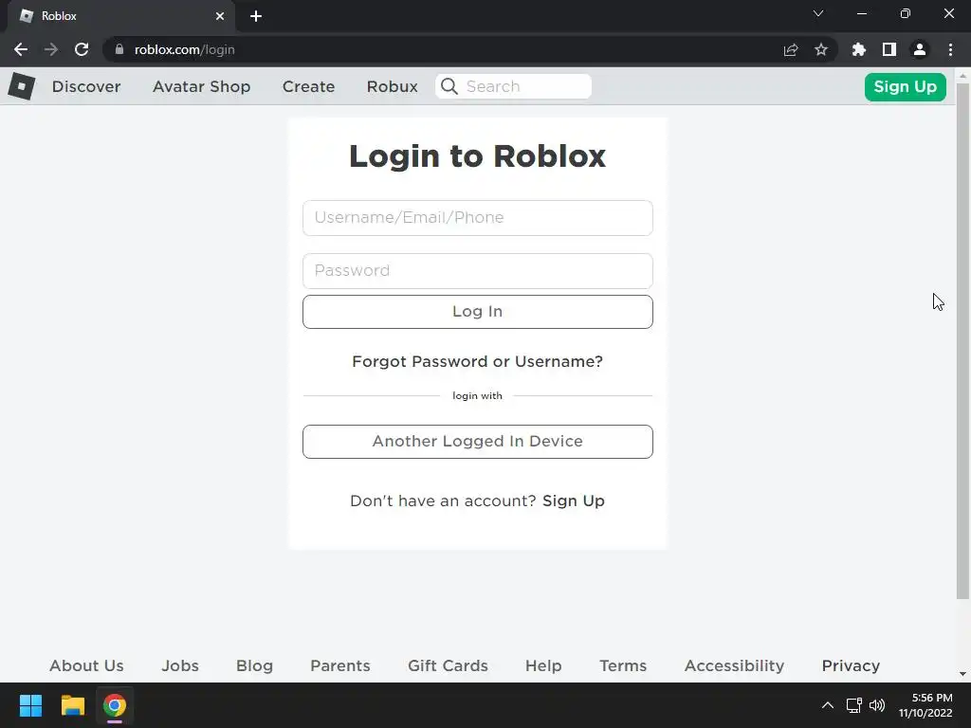This screenshot has height=728, width=971.
Task: Click the share page icon in address bar
Action: [x=791, y=49]
